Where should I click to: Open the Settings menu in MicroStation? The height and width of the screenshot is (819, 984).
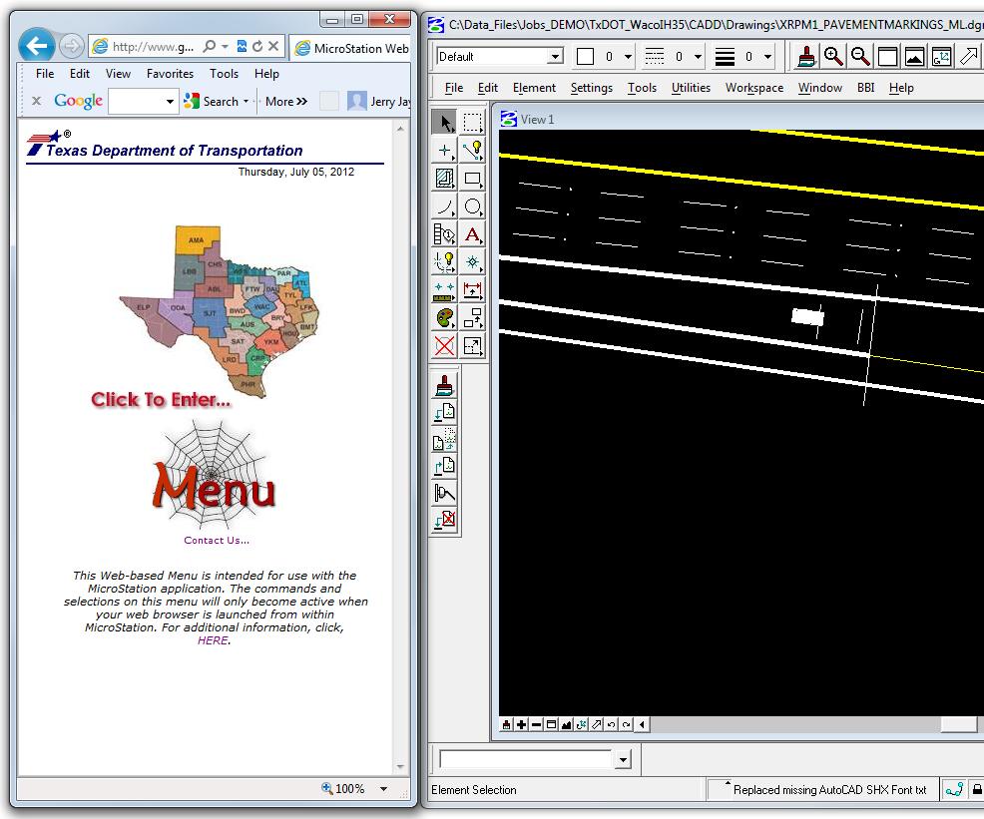pyautogui.click(x=591, y=88)
